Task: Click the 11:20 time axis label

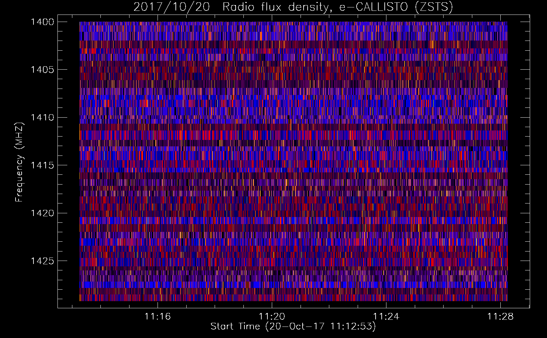Action: [x=272, y=317]
